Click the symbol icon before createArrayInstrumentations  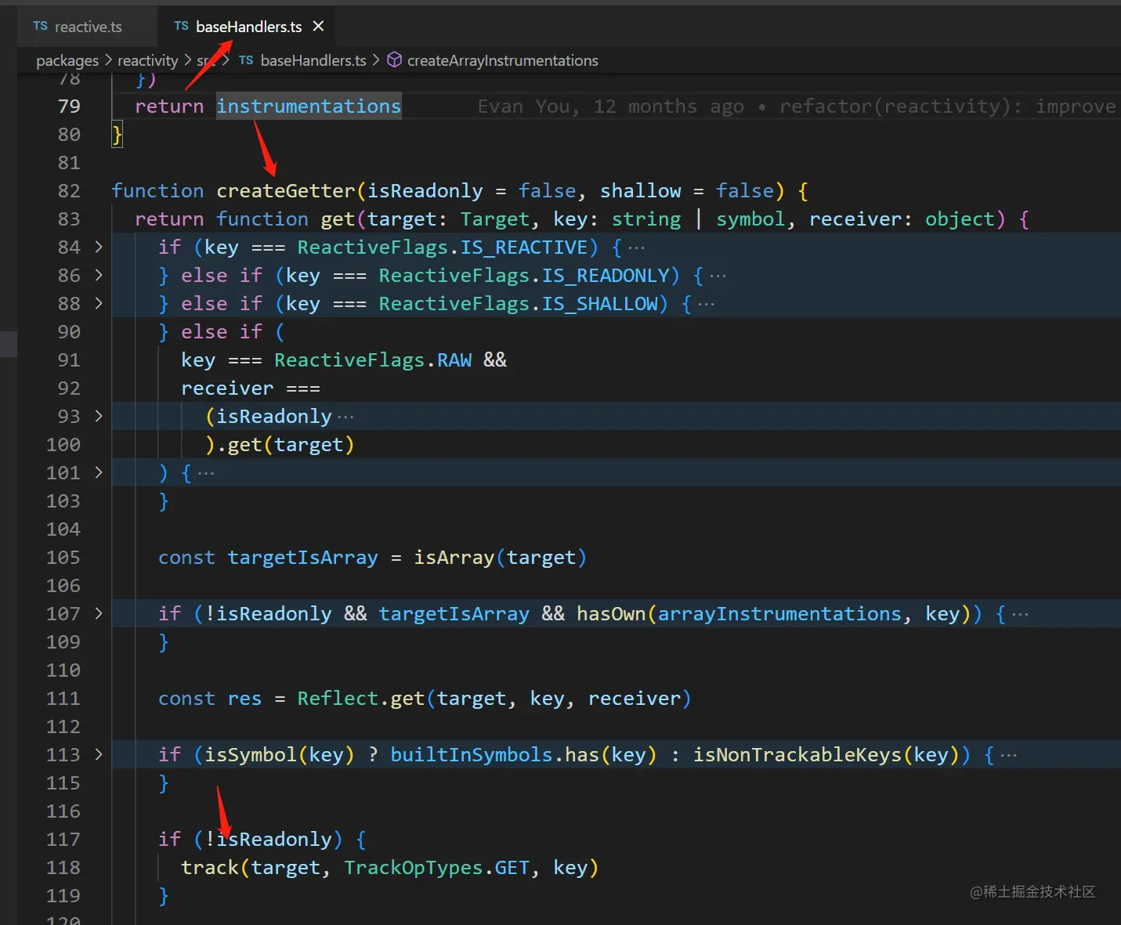tap(395, 60)
